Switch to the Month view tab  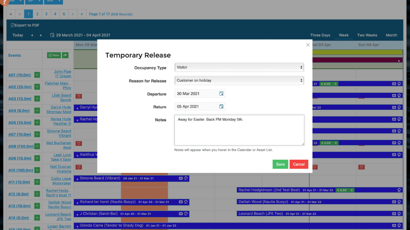[392, 35]
